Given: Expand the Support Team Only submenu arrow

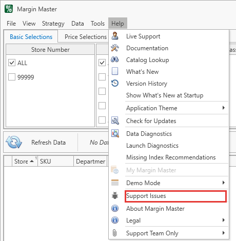Looking at the screenshot, I should click(224, 233).
